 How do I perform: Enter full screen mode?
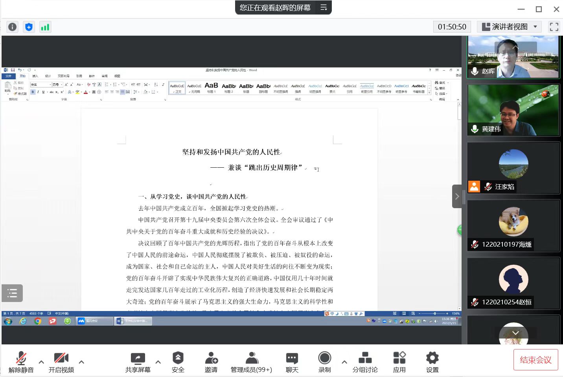point(554,27)
